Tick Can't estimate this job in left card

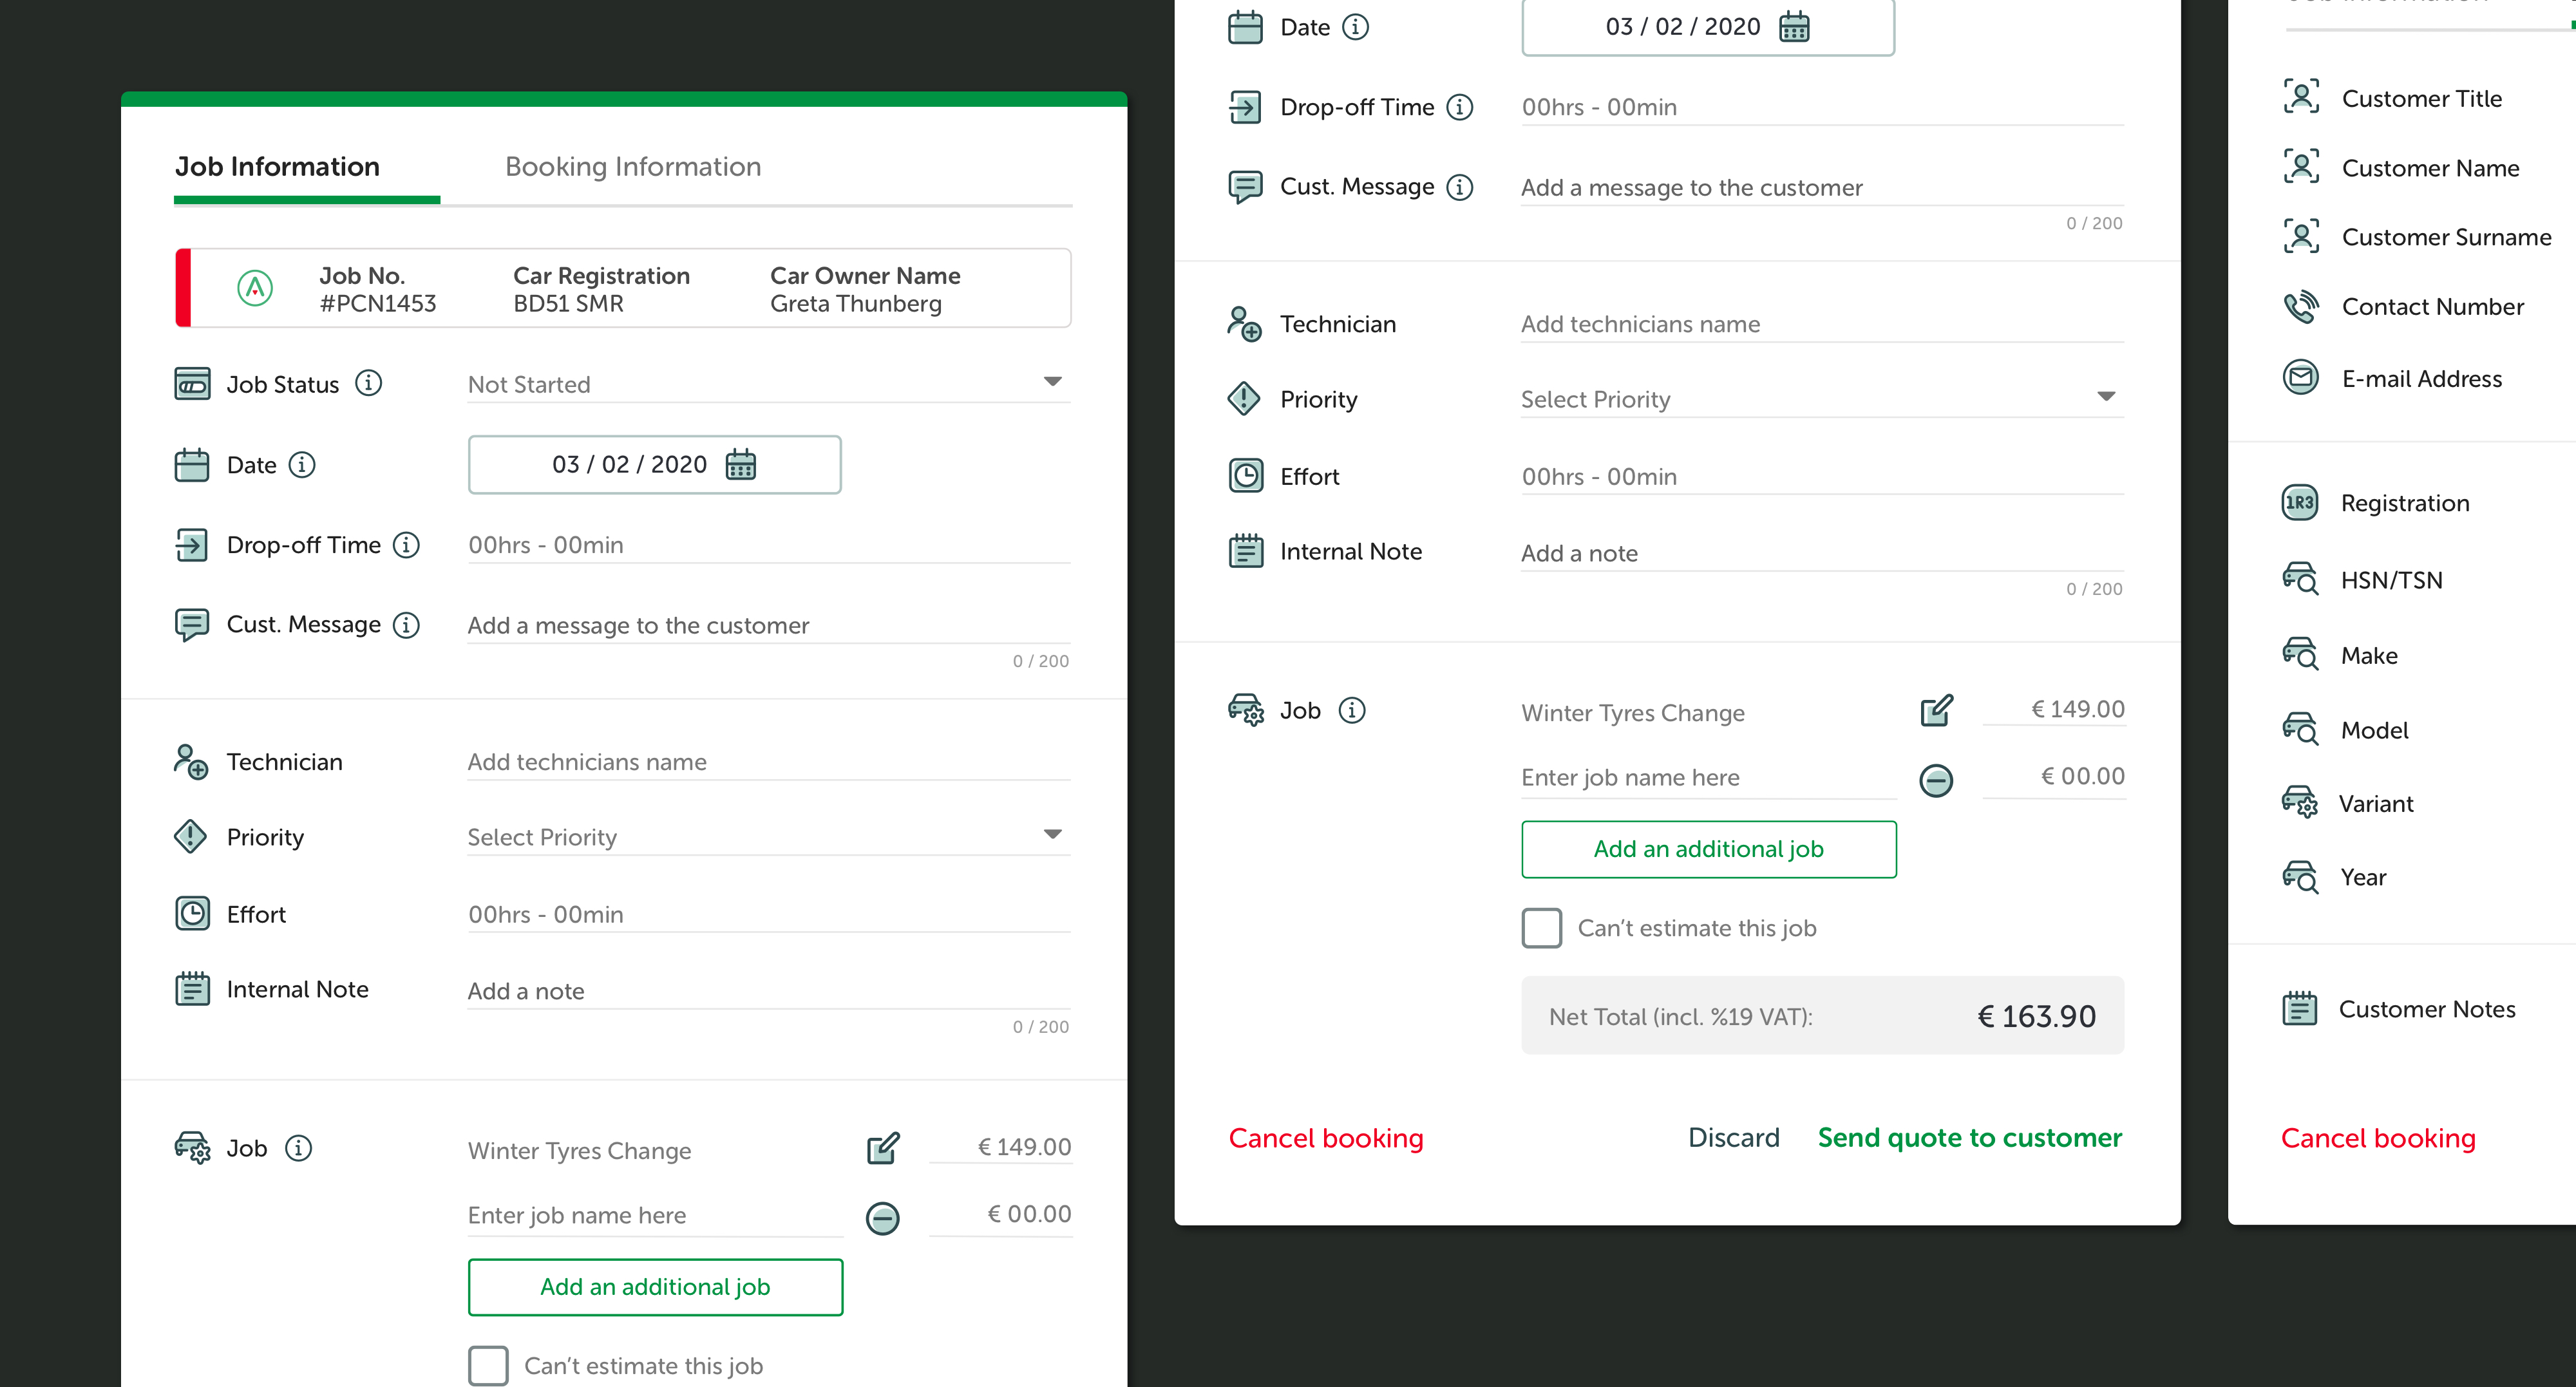click(488, 1365)
